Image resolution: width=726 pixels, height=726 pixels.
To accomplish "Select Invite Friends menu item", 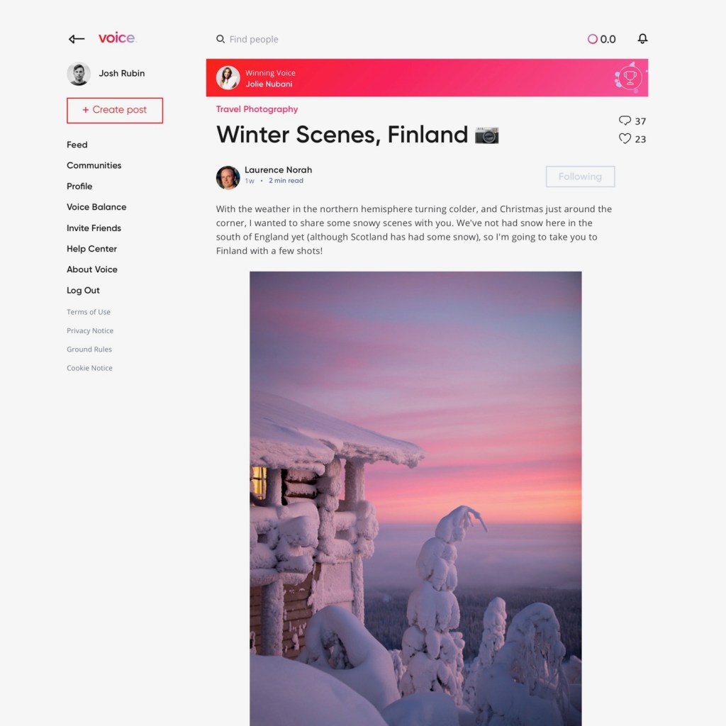I will 94,228.
